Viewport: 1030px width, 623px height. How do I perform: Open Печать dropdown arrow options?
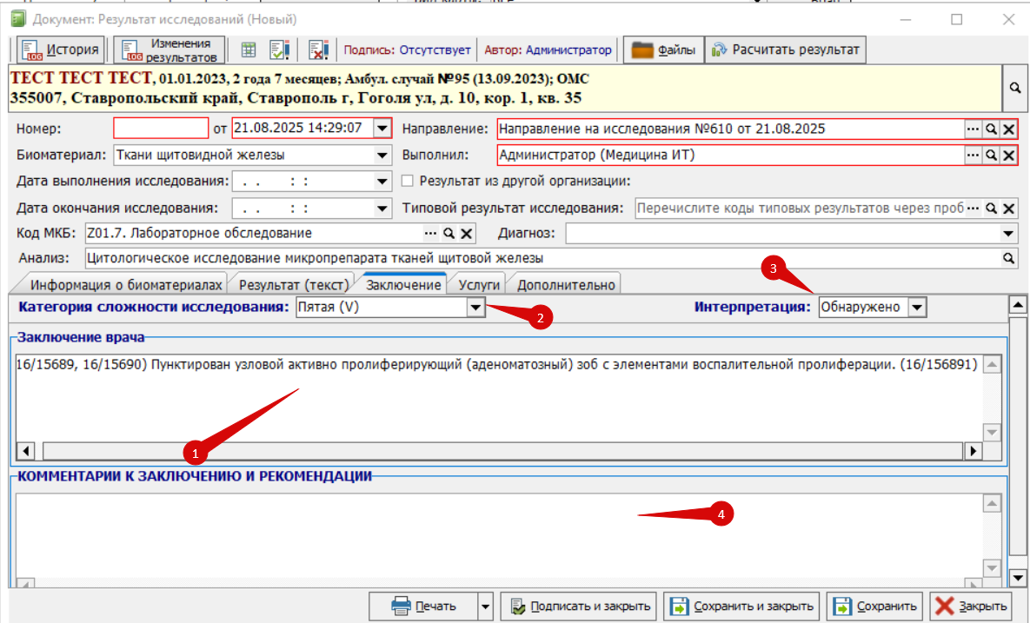click(x=485, y=606)
